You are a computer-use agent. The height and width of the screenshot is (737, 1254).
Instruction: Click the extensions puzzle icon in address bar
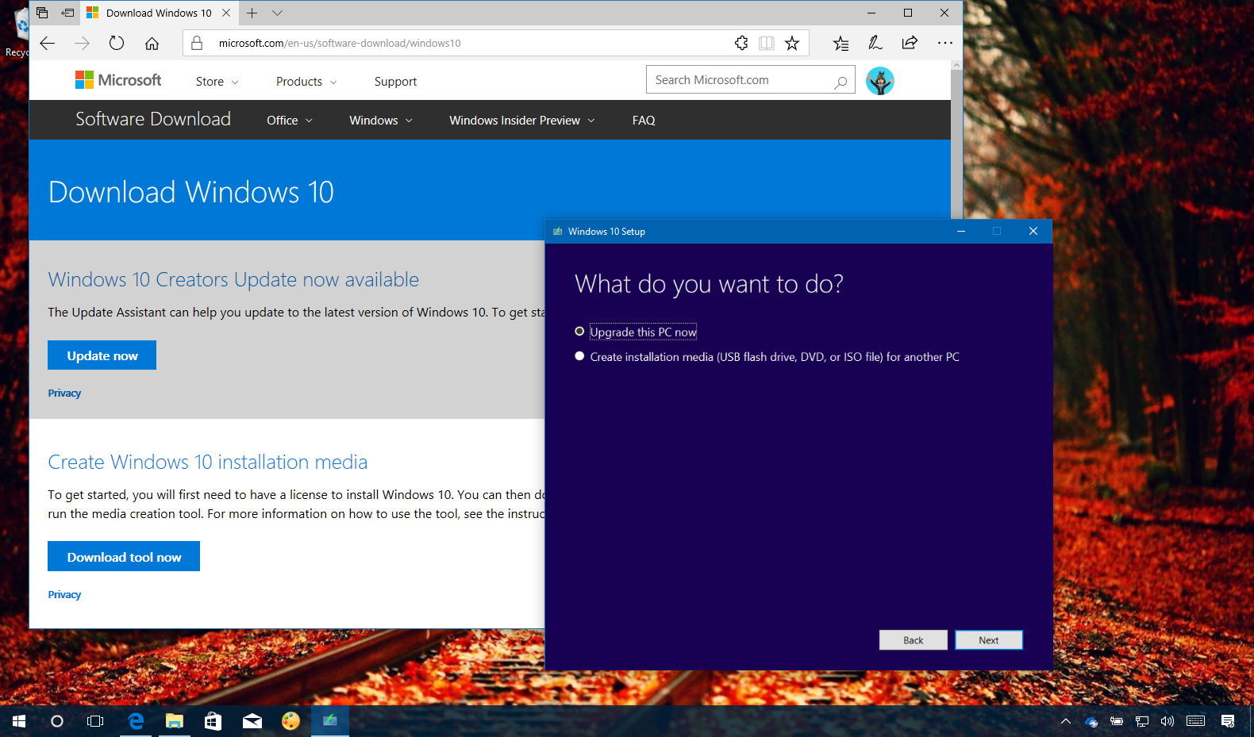[741, 44]
